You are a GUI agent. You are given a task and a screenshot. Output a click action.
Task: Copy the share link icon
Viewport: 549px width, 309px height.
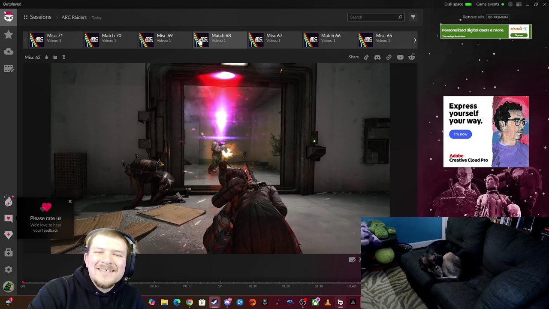click(x=389, y=57)
